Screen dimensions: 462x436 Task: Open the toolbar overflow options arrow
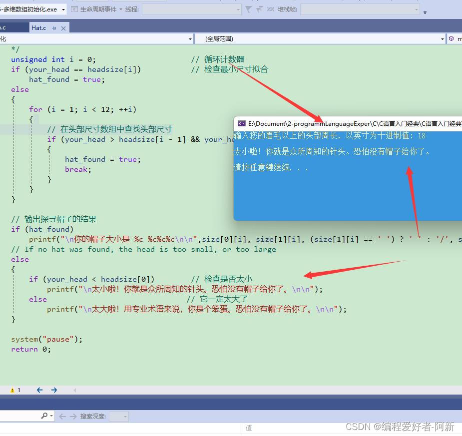[425, 12]
